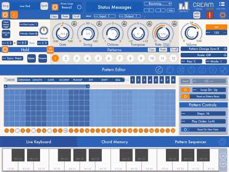
Task: Open the Scale: Off dropdown
Action: pyautogui.click(x=204, y=55)
